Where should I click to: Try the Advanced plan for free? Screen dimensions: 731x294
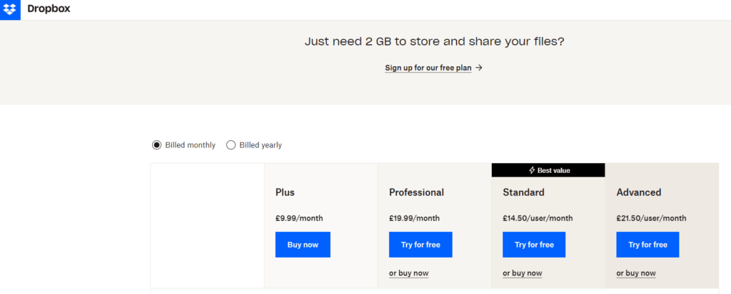tap(647, 245)
